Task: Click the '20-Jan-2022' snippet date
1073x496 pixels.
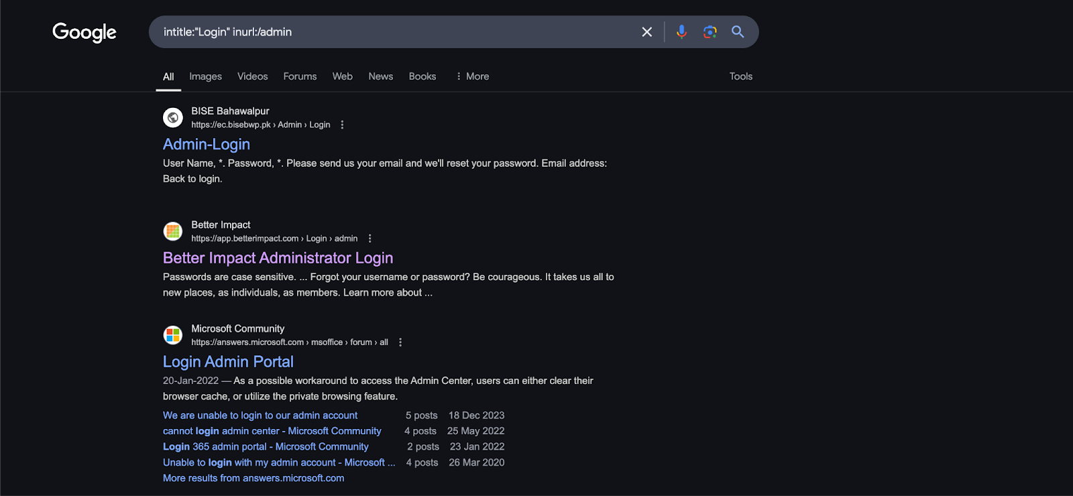Action: click(190, 381)
